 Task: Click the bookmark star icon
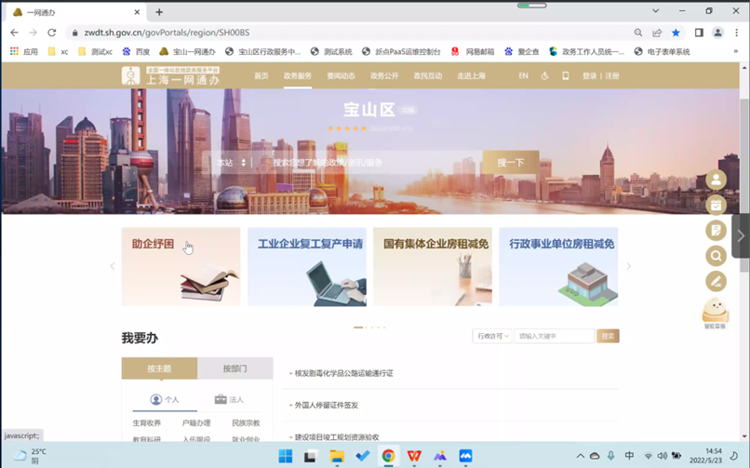(676, 33)
